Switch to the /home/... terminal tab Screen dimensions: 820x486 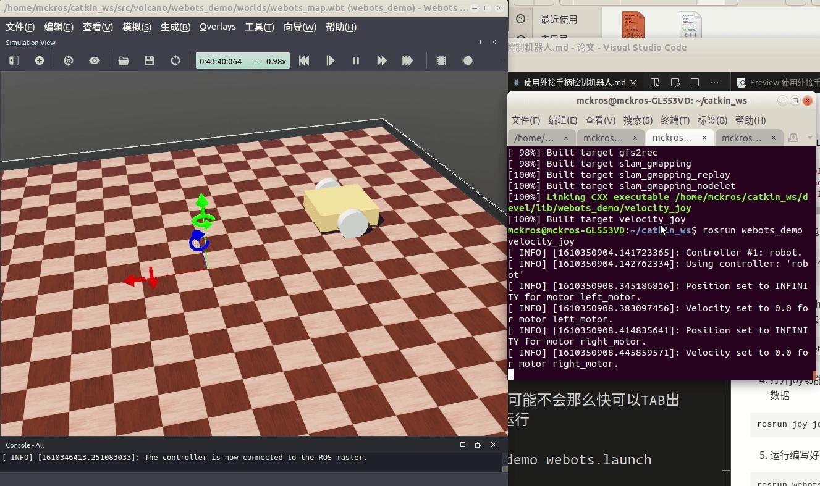(x=535, y=137)
